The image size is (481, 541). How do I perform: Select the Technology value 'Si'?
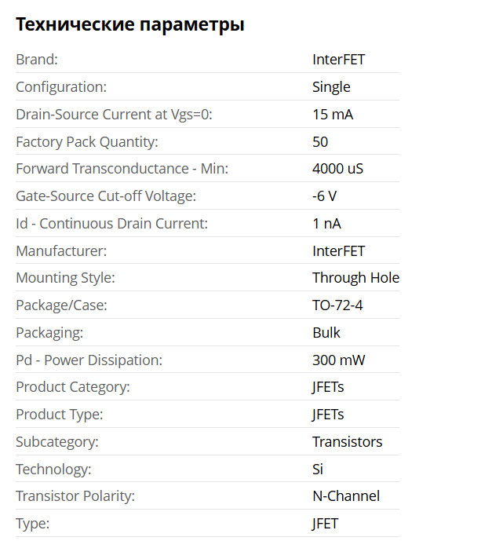318,469
